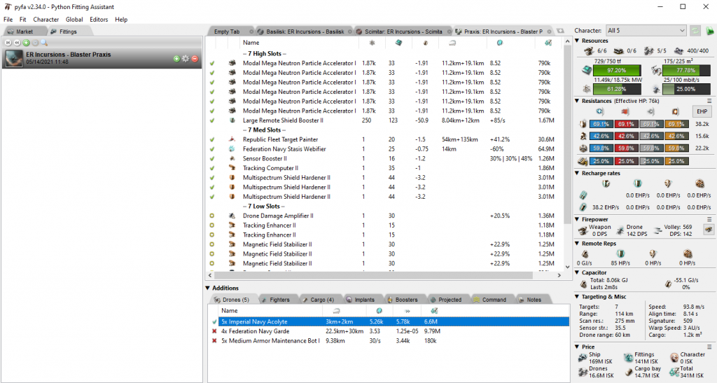Viewport: 717px width, 383px height.
Task: Click the drone bandwidth icon next to 25.00%
Action: click(x=657, y=89)
